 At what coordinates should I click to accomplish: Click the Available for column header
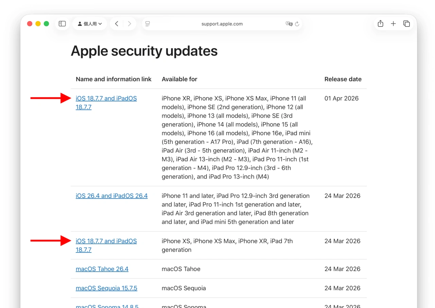pyautogui.click(x=179, y=79)
